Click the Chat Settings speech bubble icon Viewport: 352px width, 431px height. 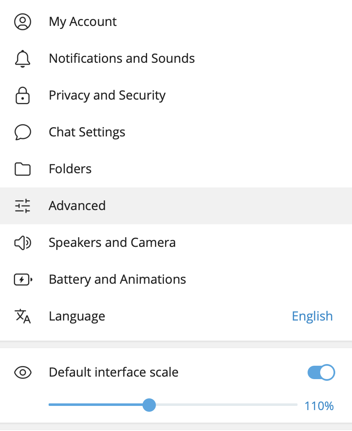[23, 132]
